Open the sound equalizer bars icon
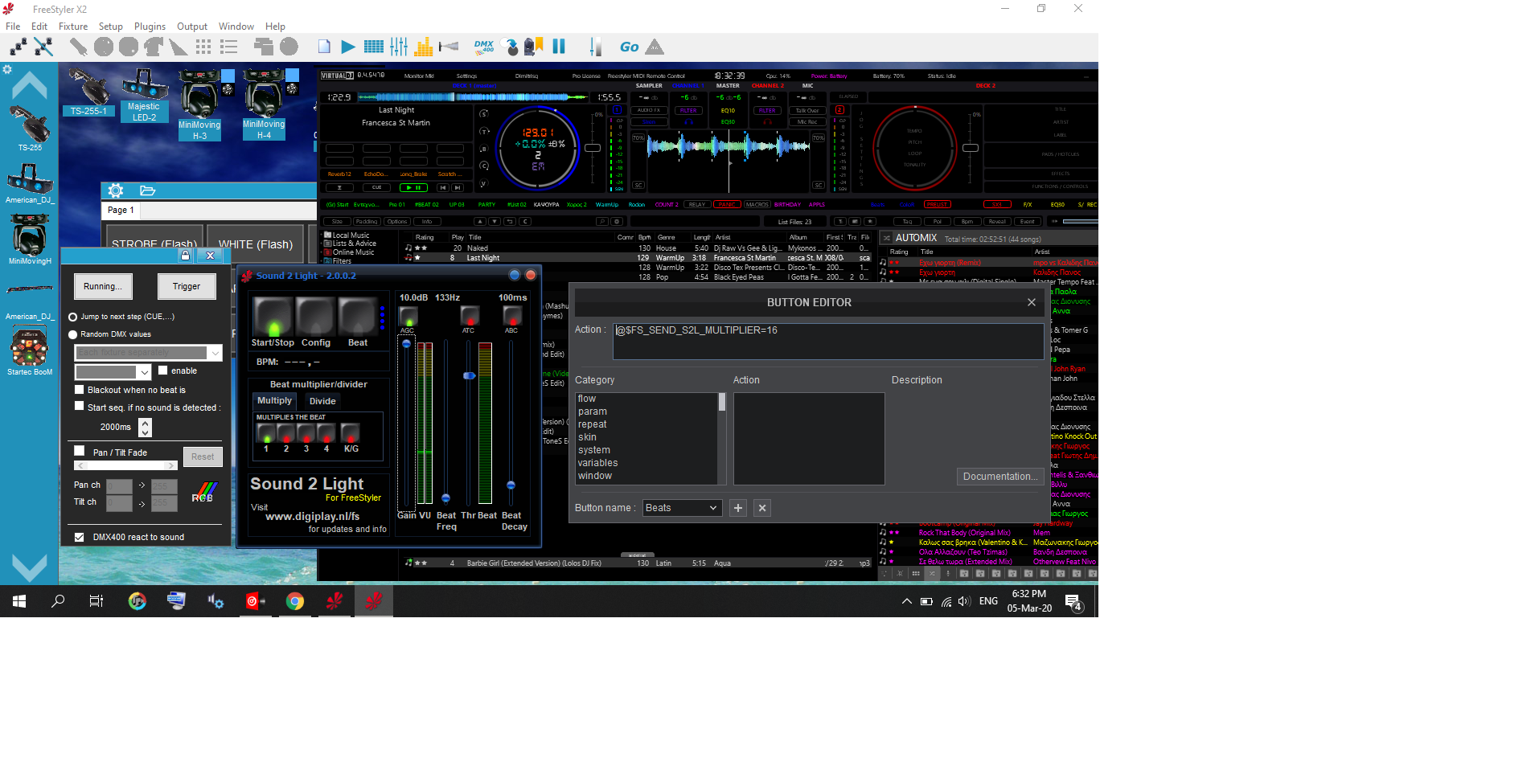This screenshot has height=778, width=1531. tap(424, 47)
